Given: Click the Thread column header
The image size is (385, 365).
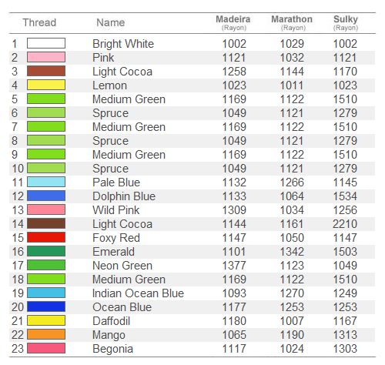Looking at the screenshot, I should pos(39,22).
